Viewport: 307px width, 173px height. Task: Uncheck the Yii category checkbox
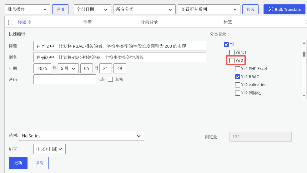(x=226, y=44)
